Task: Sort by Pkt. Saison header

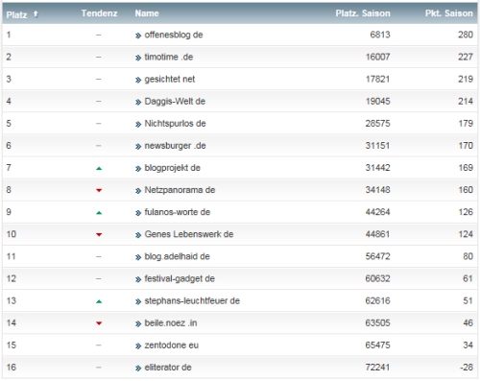Action: (x=449, y=13)
